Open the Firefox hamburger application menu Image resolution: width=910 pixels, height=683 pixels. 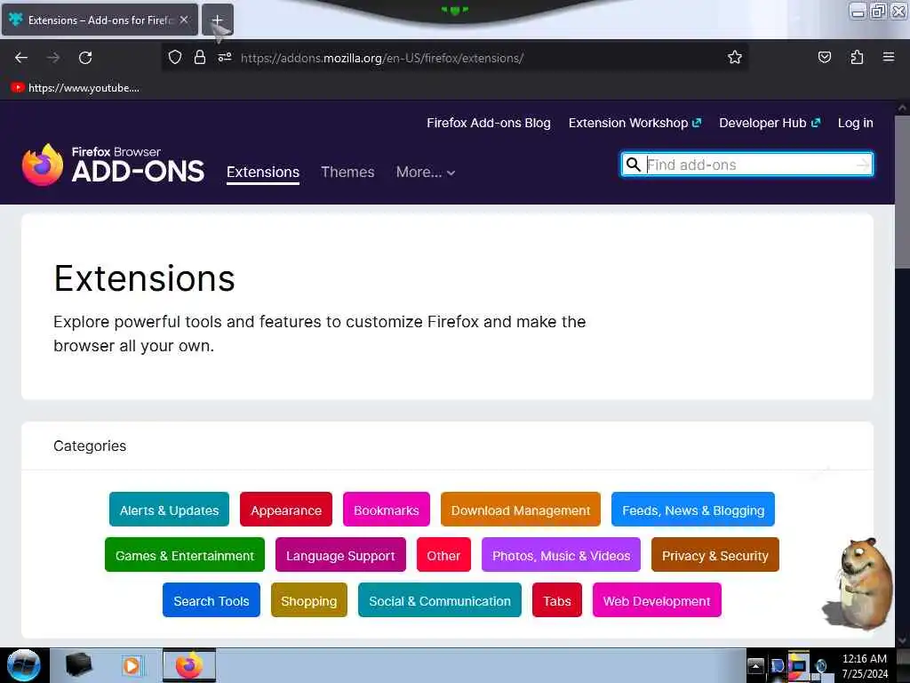[x=889, y=57]
